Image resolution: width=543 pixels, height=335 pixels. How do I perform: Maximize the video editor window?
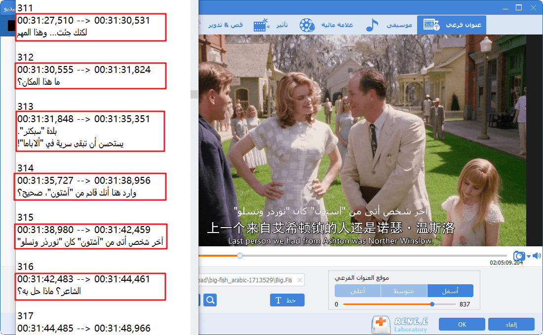tap(519, 7)
